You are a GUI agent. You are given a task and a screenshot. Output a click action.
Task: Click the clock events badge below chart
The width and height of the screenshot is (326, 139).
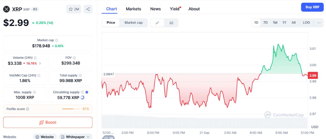point(108,137)
